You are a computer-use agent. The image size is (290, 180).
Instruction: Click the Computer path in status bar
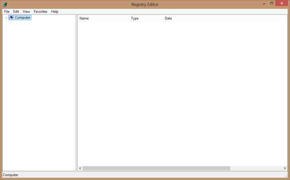10,175
